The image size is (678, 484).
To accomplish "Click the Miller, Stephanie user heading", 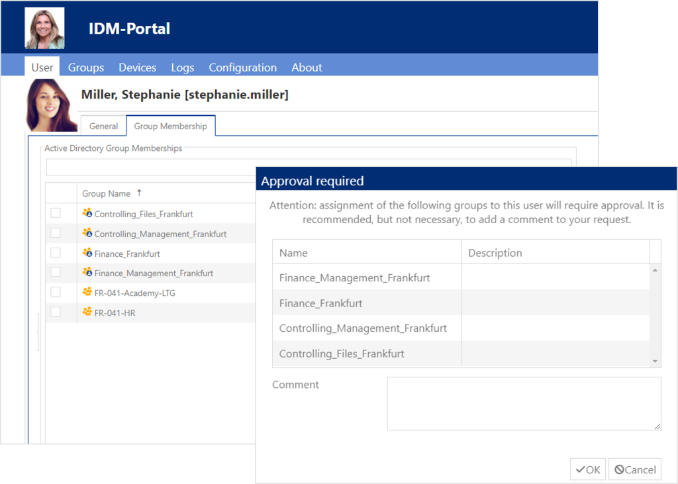I will pyautogui.click(x=185, y=94).
